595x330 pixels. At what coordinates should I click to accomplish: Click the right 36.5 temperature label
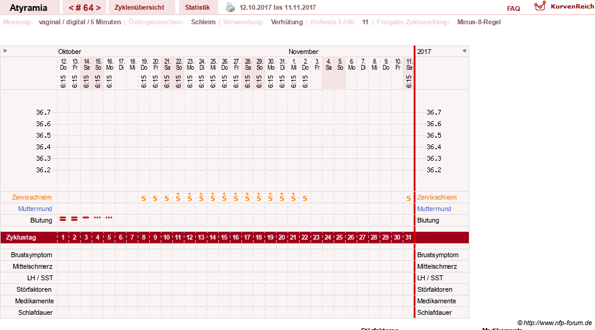click(434, 135)
